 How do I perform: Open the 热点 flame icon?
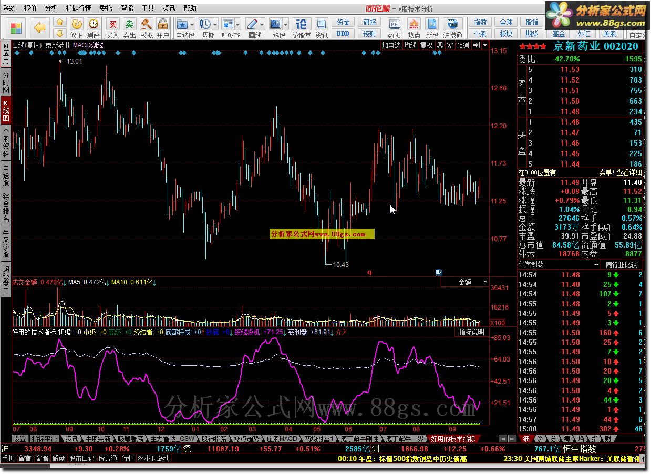pos(414,24)
